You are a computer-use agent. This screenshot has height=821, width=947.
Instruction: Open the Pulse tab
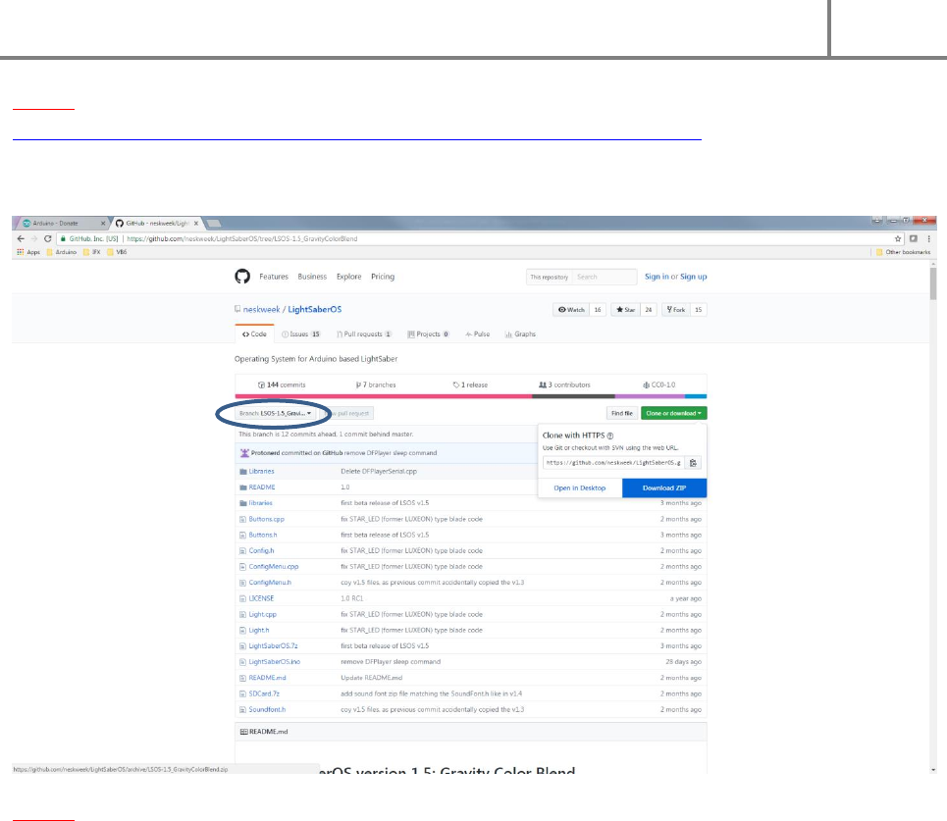[x=478, y=334]
